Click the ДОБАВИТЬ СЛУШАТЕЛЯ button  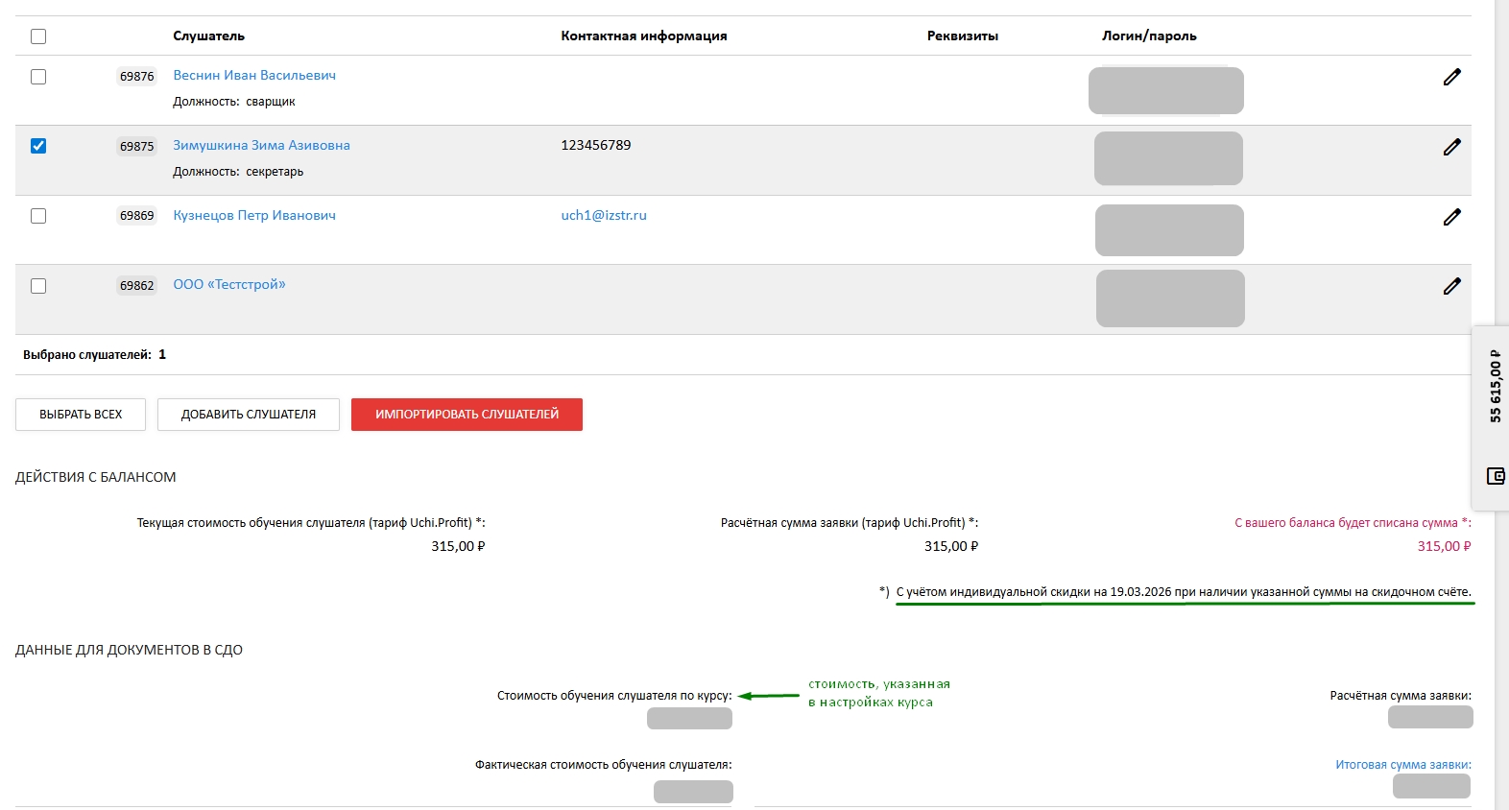coord(248,415)
